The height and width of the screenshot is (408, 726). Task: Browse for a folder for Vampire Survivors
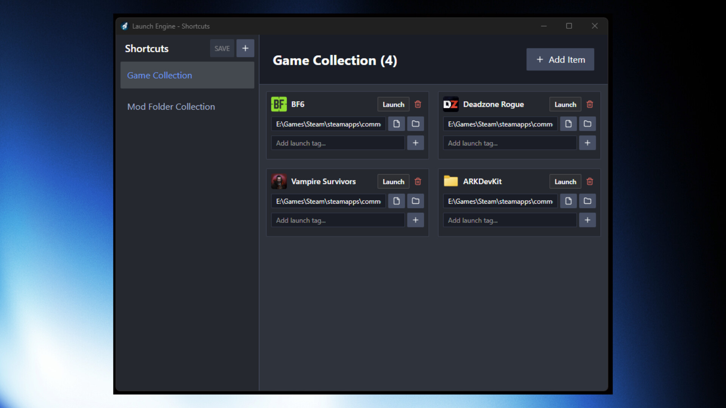[x=416, y=201]
